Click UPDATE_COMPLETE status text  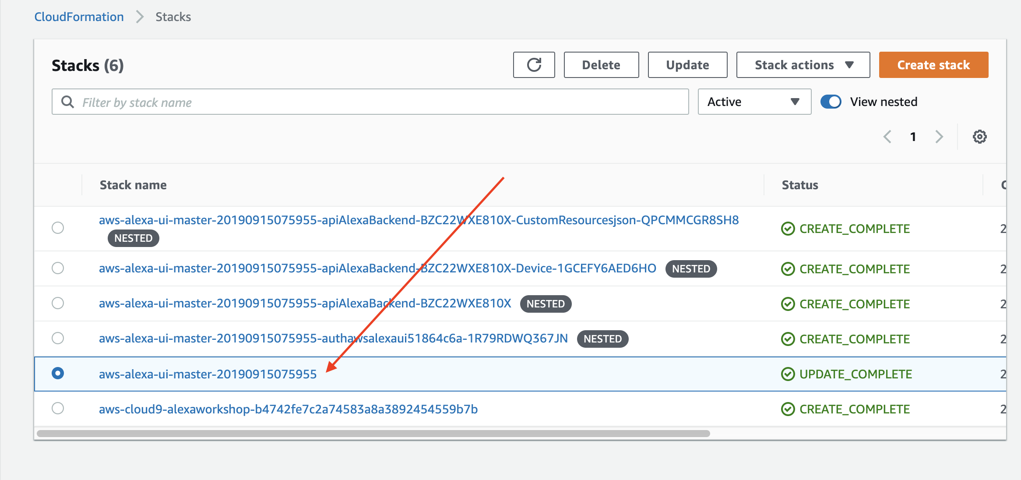[856, 374]
